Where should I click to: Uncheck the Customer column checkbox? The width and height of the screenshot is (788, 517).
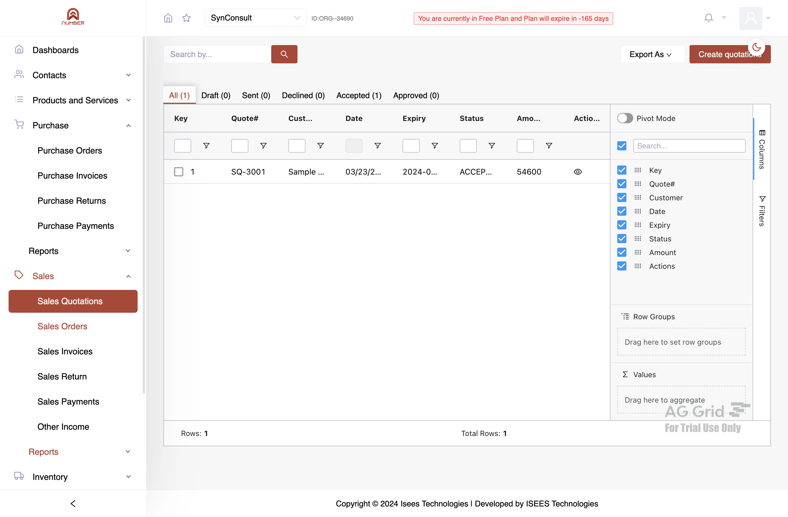[622, 197]
